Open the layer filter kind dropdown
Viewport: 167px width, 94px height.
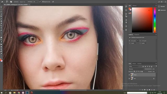[x=134, y=67]
